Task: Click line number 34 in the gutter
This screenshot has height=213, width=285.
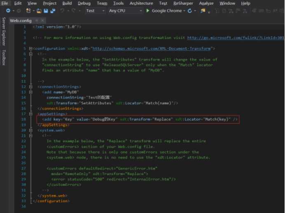Action: pos(23,206)
